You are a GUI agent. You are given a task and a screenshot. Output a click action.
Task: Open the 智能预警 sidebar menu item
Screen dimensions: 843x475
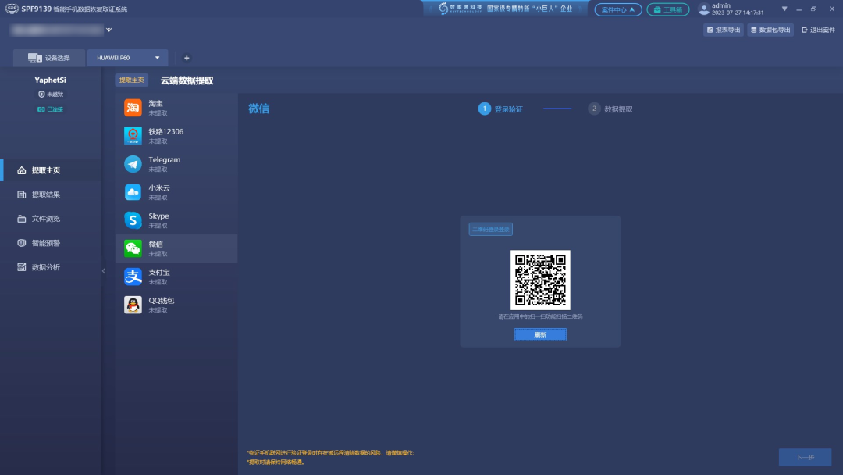[51, 243]
